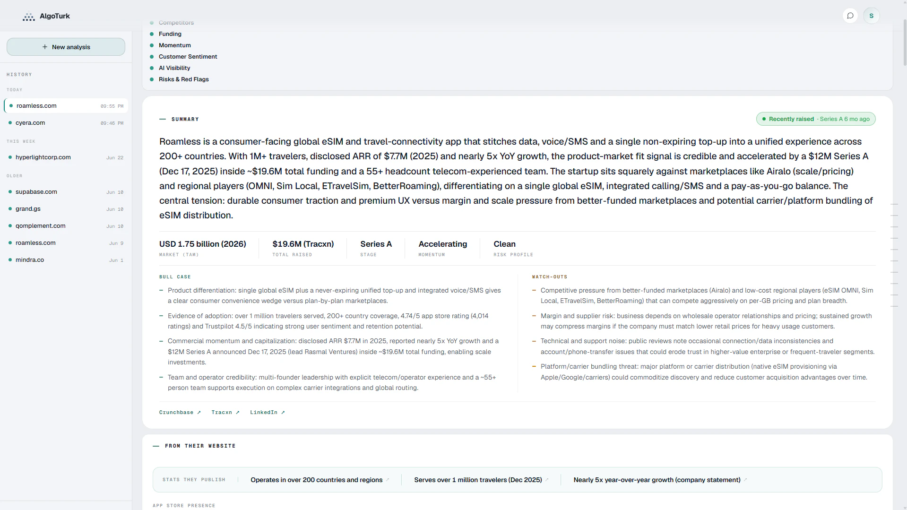The height and width of the screenshot is (510, 907).
Task: Click the Recently raised Series A badge
Action: [815, 119]
